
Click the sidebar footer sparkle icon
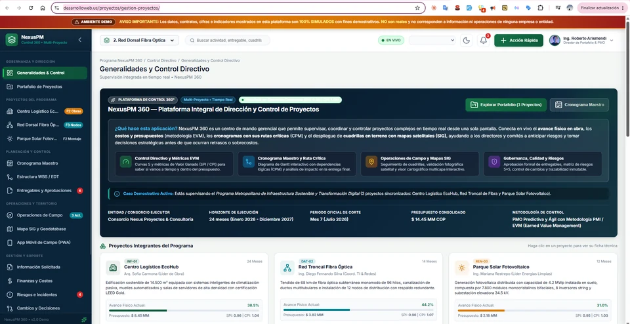pos(84,319)
